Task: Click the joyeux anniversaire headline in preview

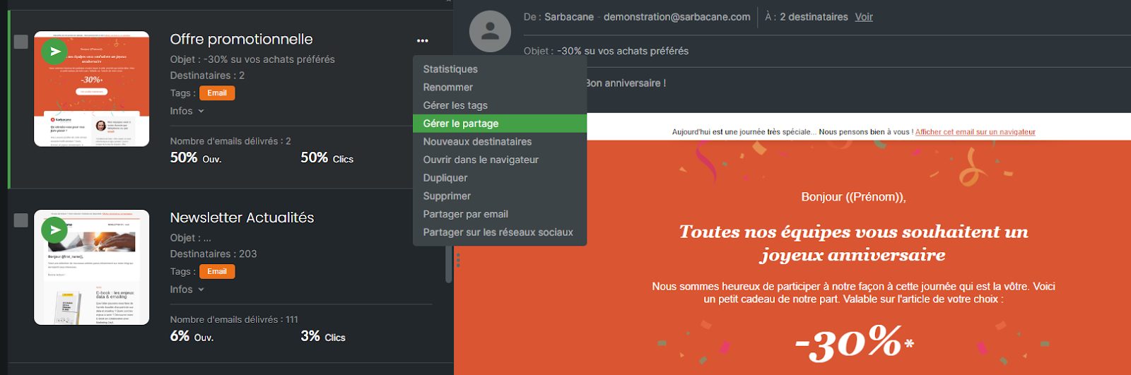Action: click(853, 243)
